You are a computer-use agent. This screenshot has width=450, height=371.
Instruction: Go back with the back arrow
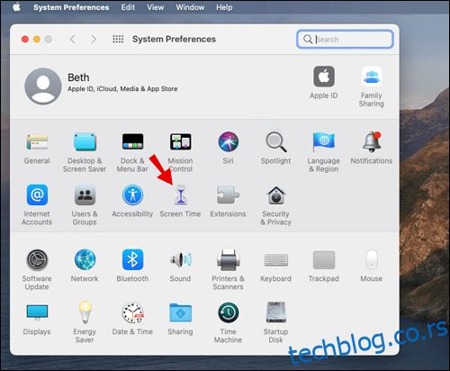click(x=72, y=39)
